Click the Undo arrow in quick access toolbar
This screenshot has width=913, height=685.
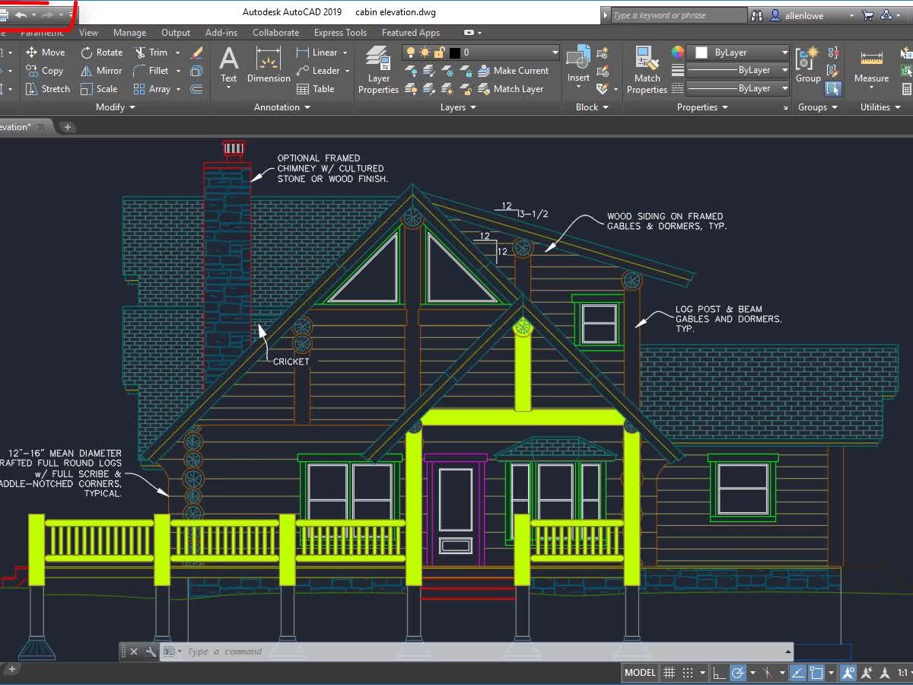point(21,14)
